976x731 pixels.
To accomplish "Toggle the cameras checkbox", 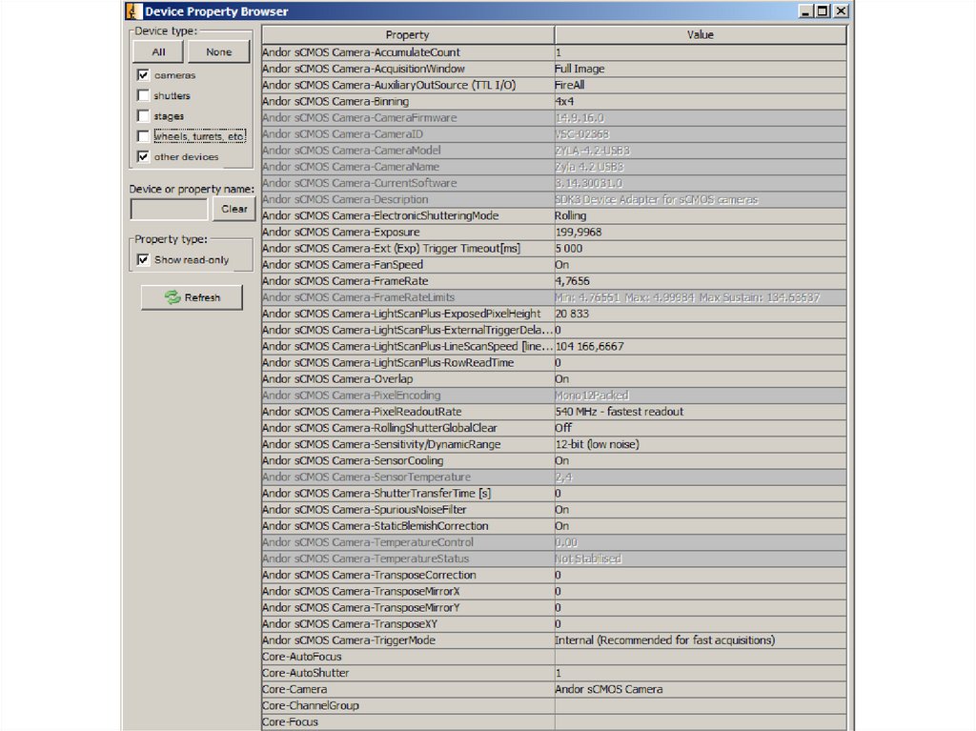I will click(143, 74).
